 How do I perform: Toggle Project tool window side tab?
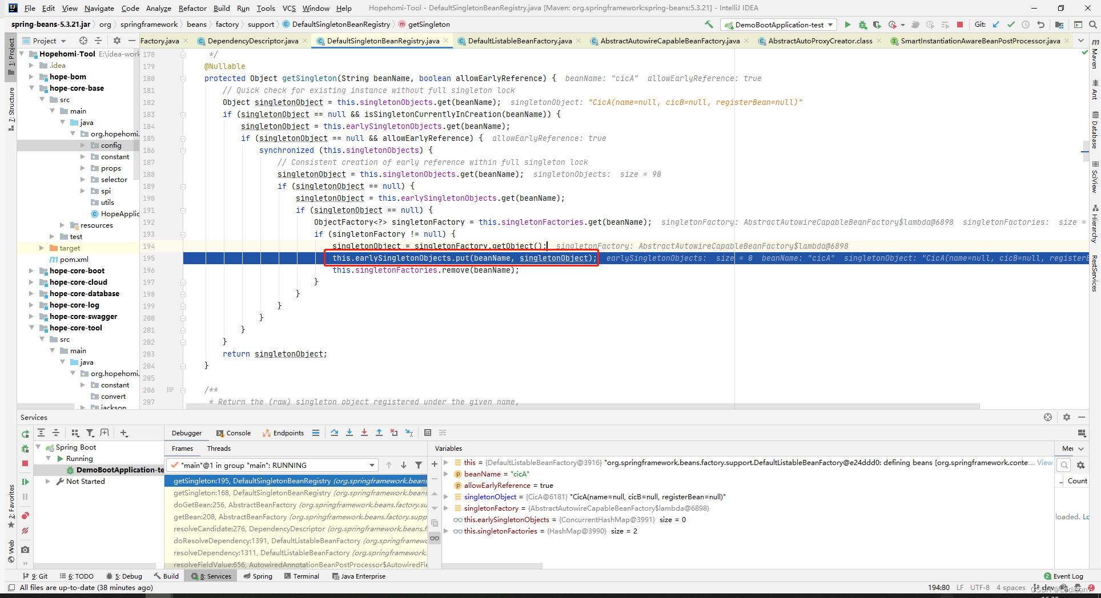click(x=11, y=56)
